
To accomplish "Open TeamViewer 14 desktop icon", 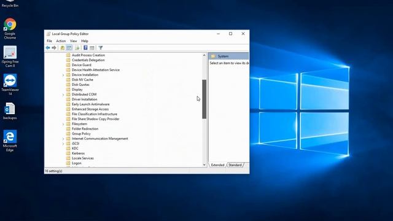I will click(10, 85).
